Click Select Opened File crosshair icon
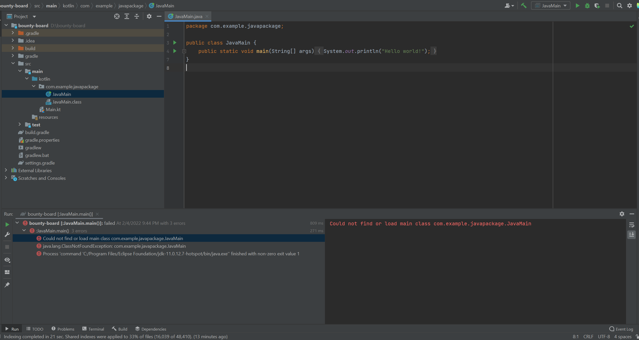This screenshot has width=639, height=340. click(117, 17)
